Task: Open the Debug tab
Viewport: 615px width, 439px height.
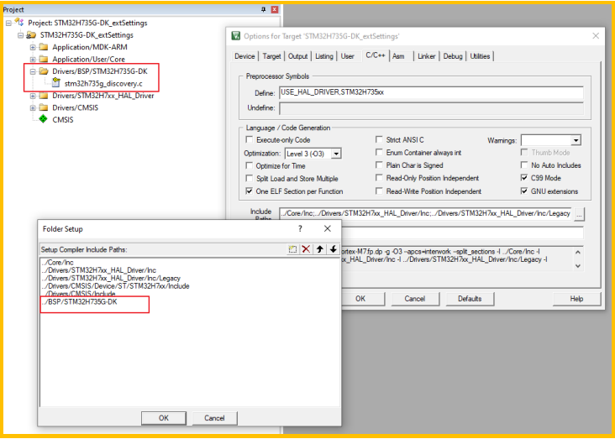Action: click(453, 56)
